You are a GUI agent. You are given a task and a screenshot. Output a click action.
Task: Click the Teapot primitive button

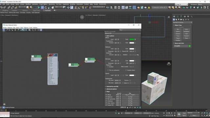[178, 38]
